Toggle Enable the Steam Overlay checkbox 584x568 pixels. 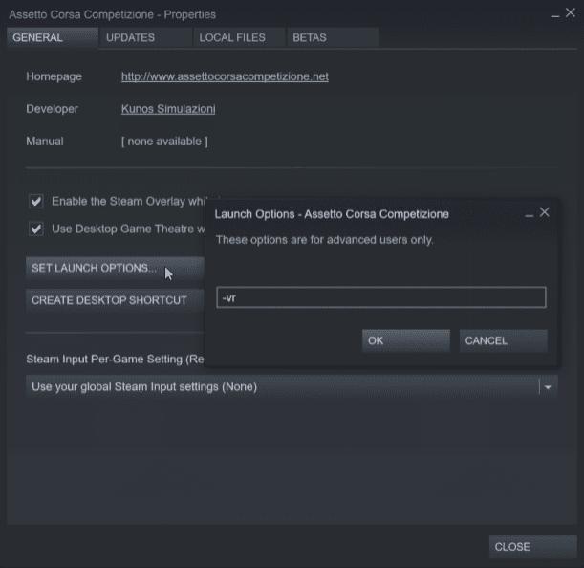pos(36,201)
